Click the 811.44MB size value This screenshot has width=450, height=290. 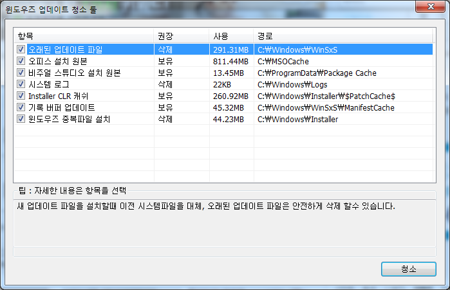tap(230, 62)
